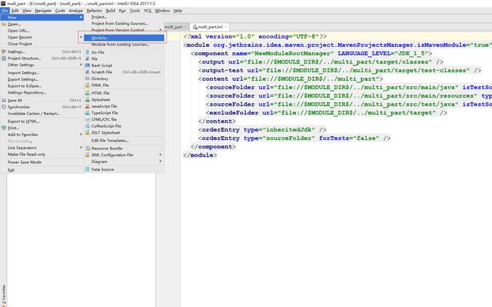Expand the Diagram submenu arrow
Image resolution: width=492 pixels, height=307 pixels.
160,162
